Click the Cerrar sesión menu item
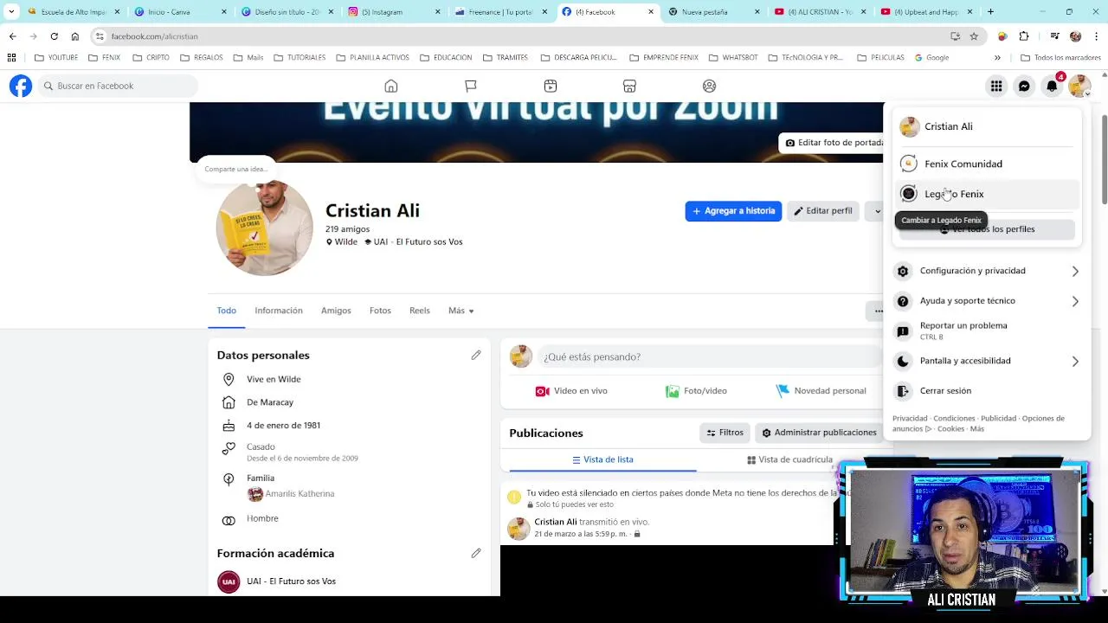 tap(987, 391)
